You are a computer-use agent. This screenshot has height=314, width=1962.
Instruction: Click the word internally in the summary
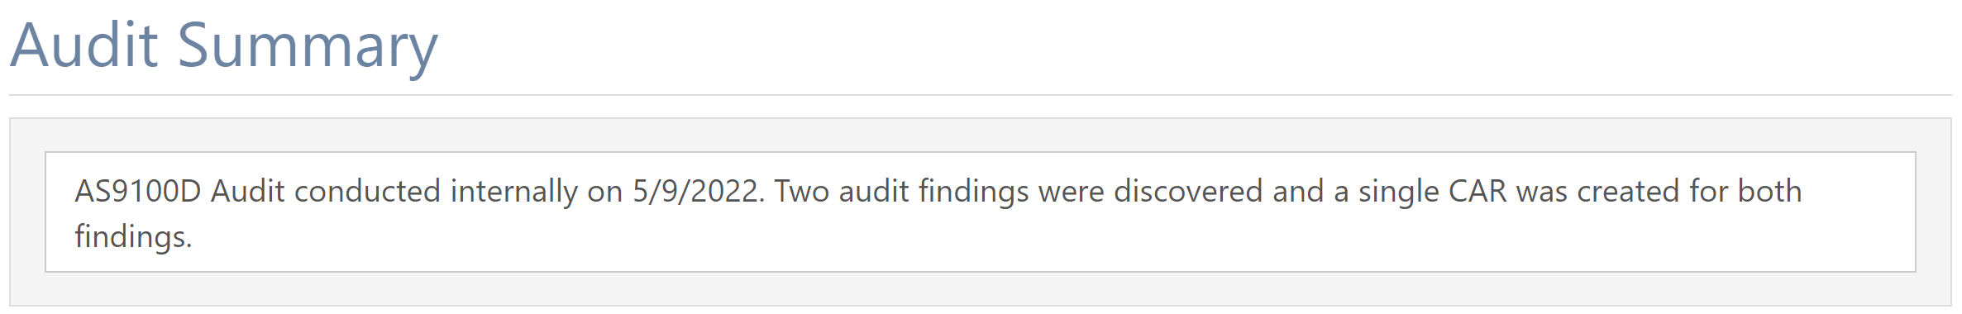coord(514,192)
